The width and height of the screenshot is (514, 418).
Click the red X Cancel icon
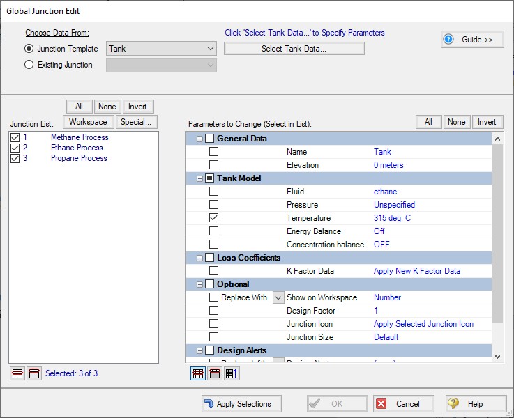pyautogui.click(x=381, y=404)
